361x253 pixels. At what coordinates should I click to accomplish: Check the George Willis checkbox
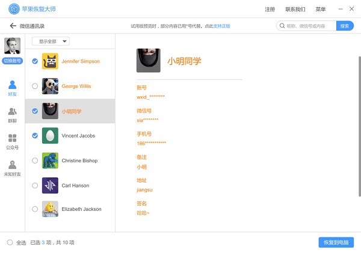(x=35, y=86)
